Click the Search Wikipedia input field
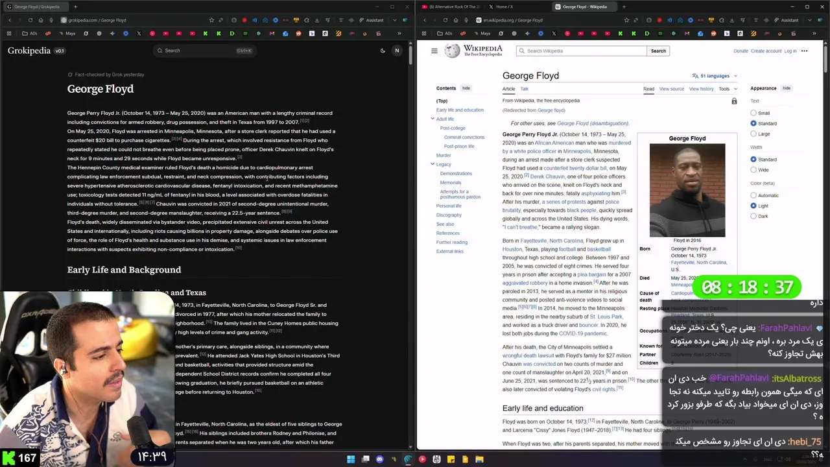The height and width of the screenshot is (467, 830). tap(582, 51)
